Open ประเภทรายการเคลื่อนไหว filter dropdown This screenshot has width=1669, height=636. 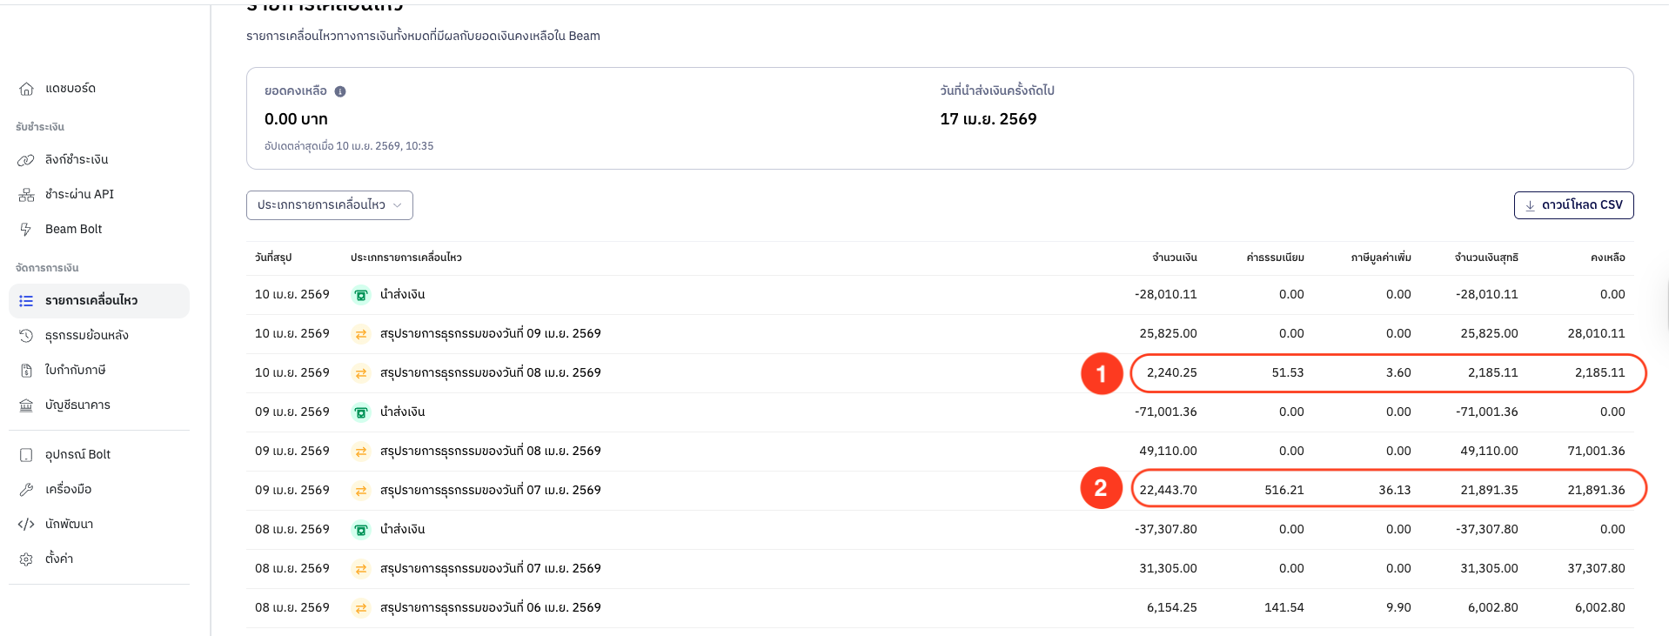click(x=330, y=205)
